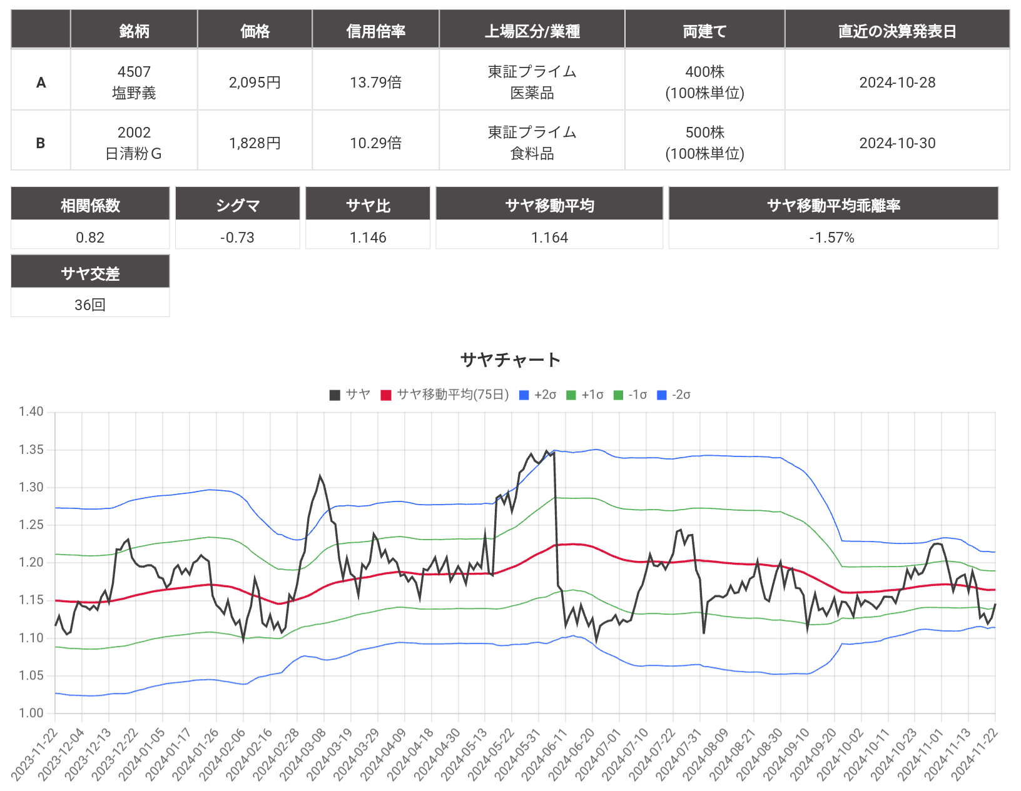The width and height of the screenshot is (1021, 791).
Task: Click the シグマ header
Action: (x=237, y=204)
